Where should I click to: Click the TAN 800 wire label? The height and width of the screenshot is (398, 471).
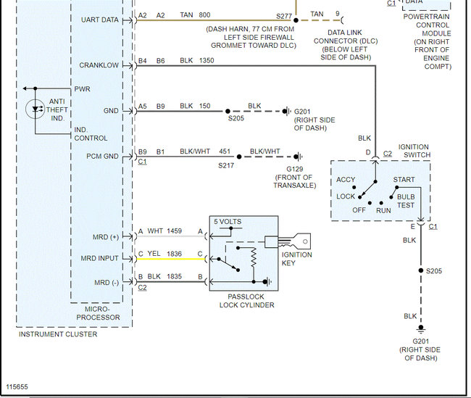click(x=195, y=14)
